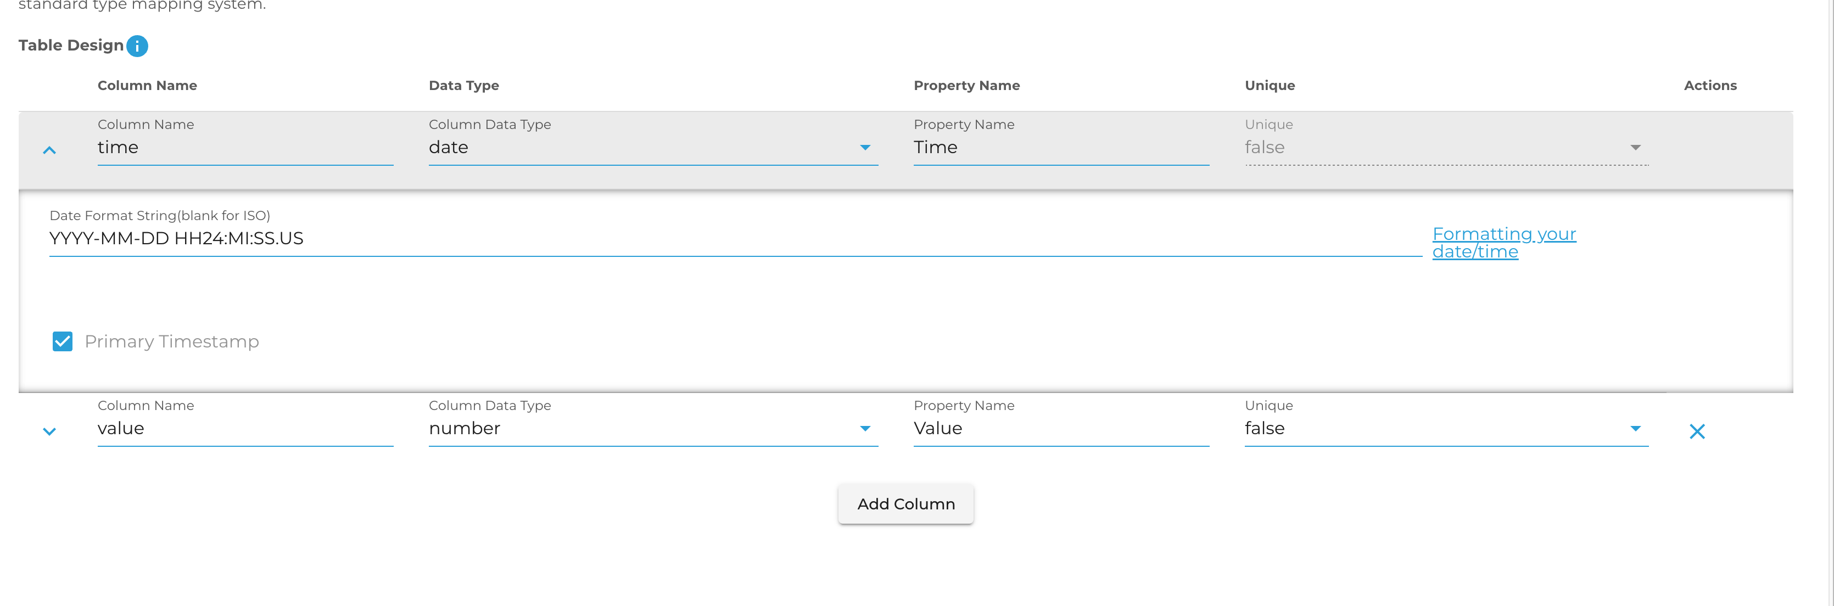Open the Unique dropdown for value row

tap(1445, 429)
